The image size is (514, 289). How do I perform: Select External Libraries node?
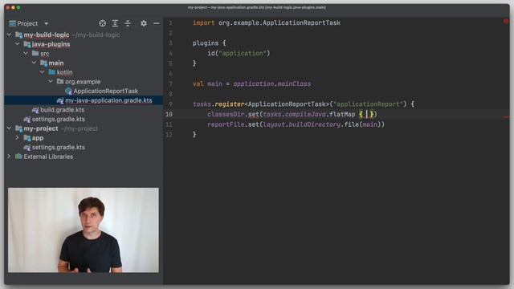tap(44, 157)
